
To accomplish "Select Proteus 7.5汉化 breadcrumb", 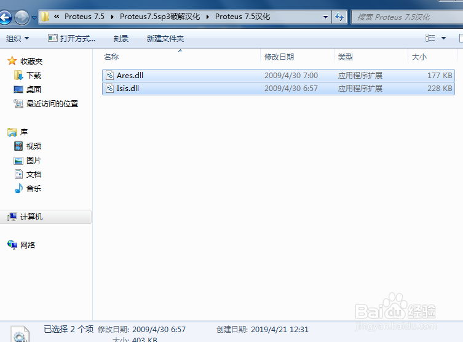I will click(242, 17).
